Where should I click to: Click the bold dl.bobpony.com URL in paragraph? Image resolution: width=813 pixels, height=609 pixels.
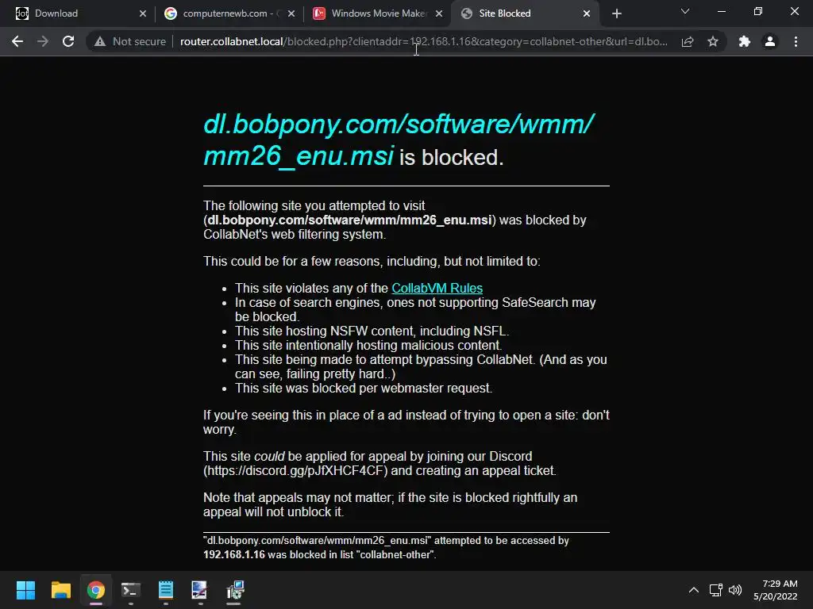(349, 220)
